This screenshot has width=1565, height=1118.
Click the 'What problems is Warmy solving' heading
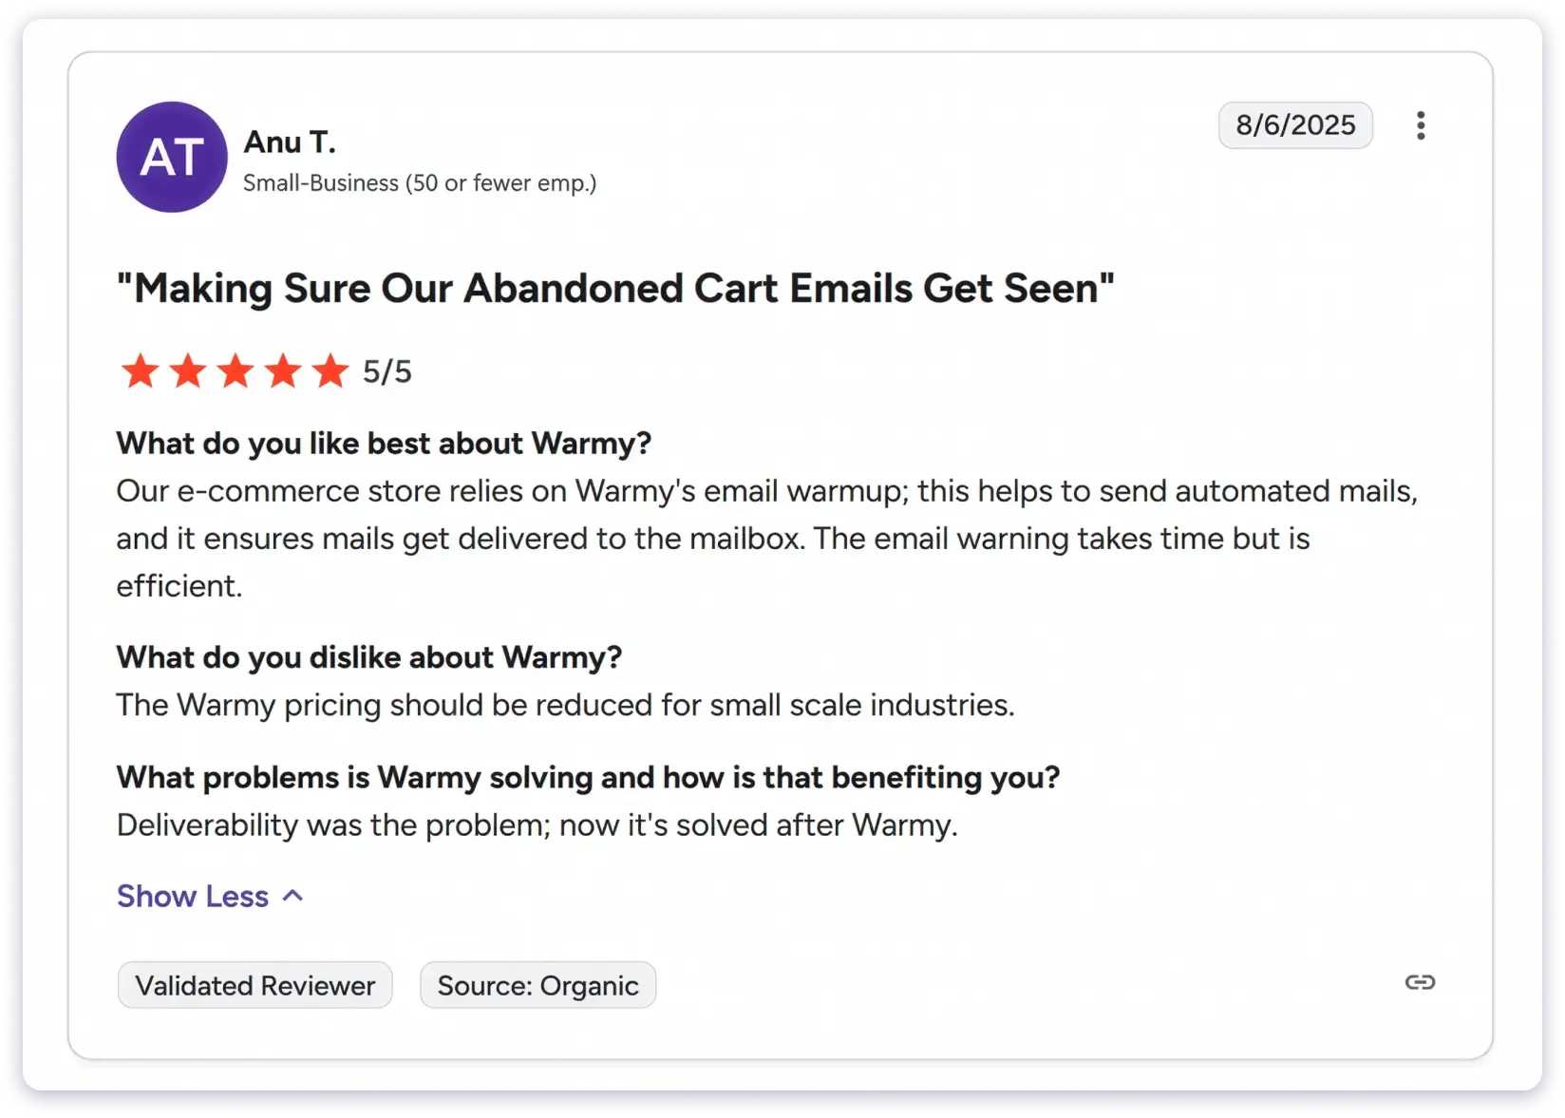(587, 777)
